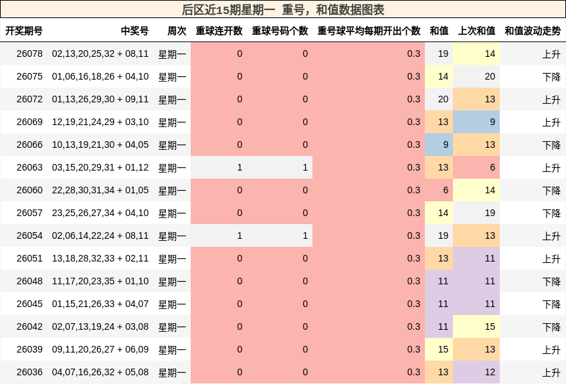The image size is (566, 384).
Task: Click 星期一 cell in row 26057
Action: [x=172, y=213]
